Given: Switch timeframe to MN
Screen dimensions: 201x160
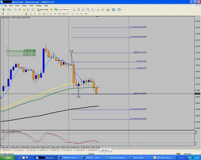Looking at the screenshot, I should pos(86,14).
